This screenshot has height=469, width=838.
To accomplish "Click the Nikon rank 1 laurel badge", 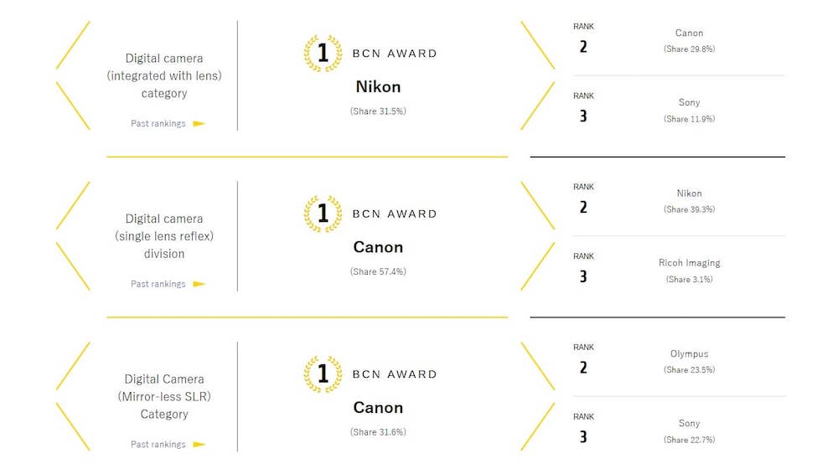I will click(323, 54).
